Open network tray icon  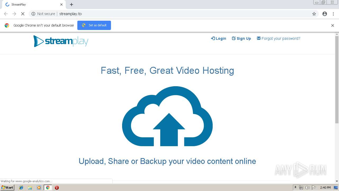(x=301, y=188)
